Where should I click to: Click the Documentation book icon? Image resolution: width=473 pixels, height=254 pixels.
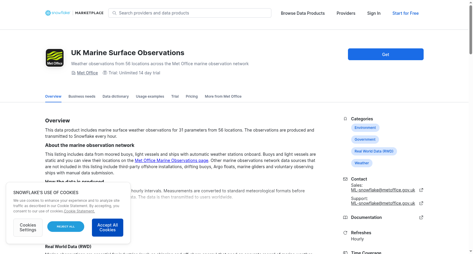[345, 217]
